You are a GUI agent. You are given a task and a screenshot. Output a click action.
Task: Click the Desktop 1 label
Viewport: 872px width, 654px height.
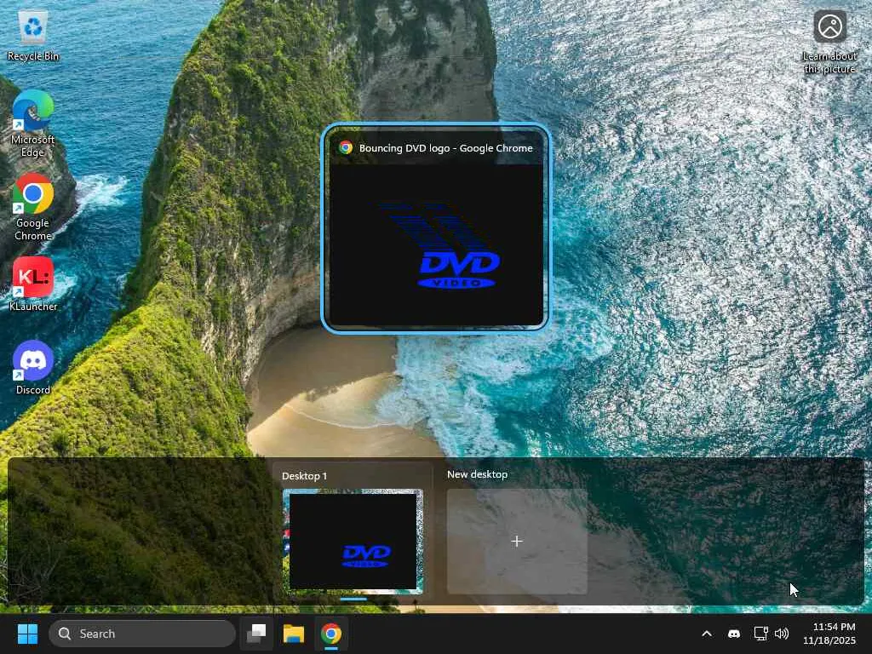point(304,476)
